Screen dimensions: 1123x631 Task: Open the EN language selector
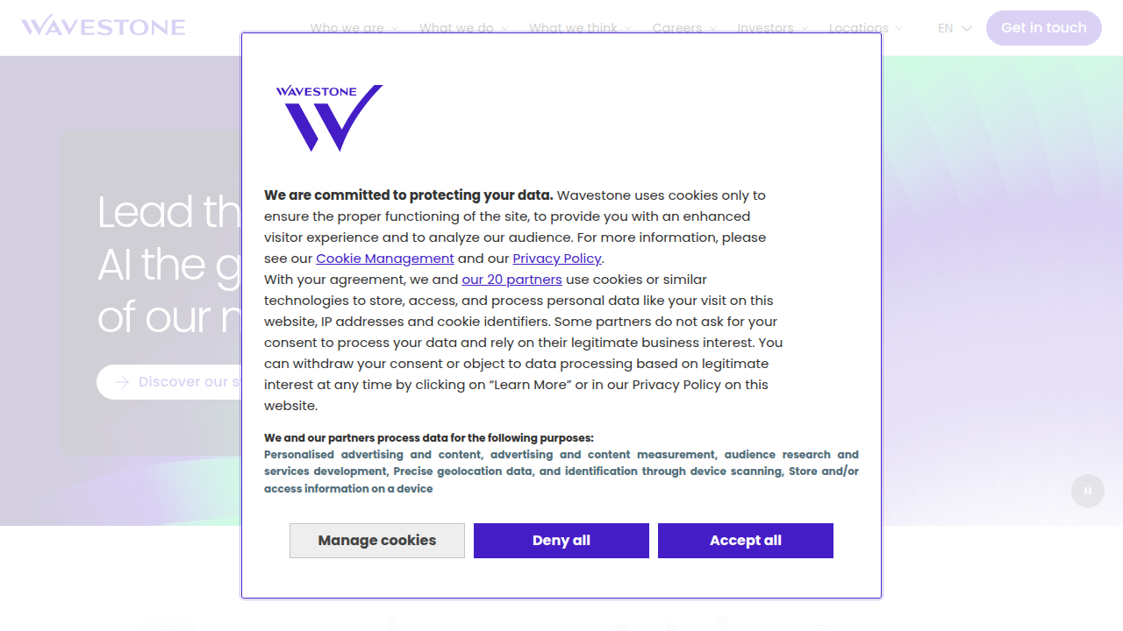coord(955,28)
